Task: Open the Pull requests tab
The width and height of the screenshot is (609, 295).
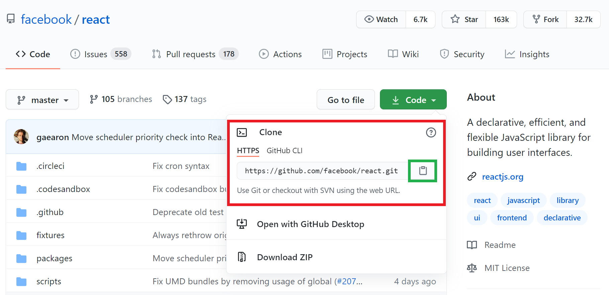Action: click(x=195, y=54)
